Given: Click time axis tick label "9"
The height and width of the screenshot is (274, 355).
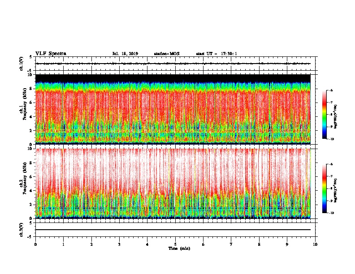Looking at the screenshot, I should point(287,244).
